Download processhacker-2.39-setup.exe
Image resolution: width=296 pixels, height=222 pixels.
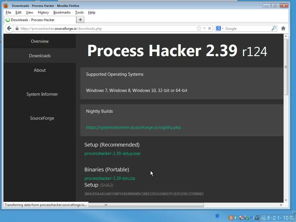click(112, 153)
